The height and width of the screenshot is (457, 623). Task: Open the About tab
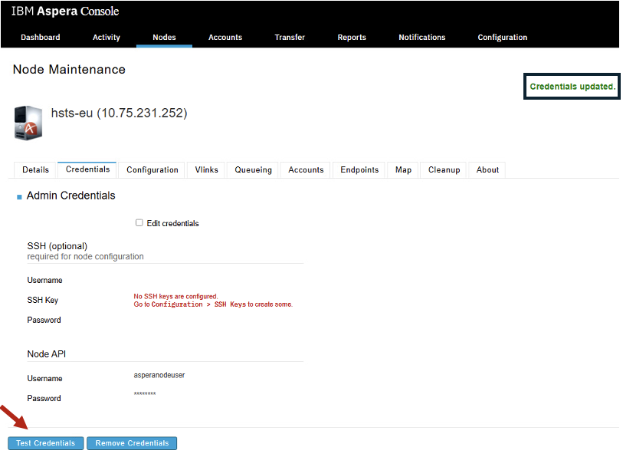pyautogui.click(x=487, y=169)
